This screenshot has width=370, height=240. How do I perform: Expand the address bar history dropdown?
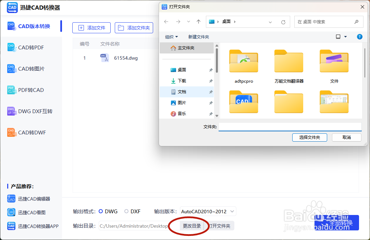[270, 22]
